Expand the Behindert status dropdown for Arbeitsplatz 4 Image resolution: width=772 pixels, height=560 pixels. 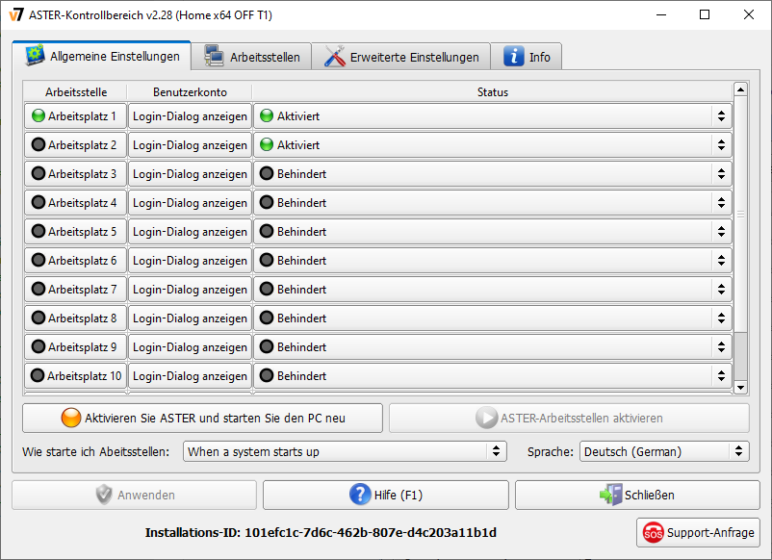tap(493, 203)
